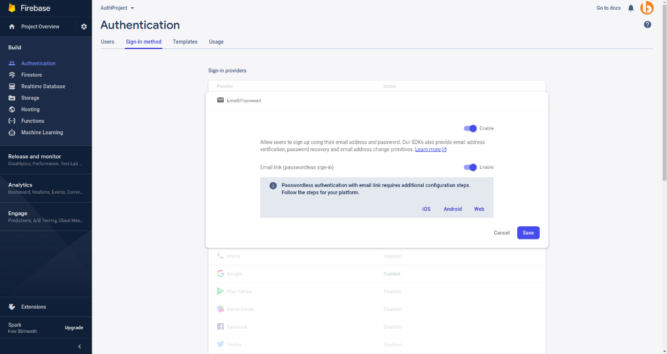Screen dimensions: 667x354
Task: Click the Extensions icon in sidebar
Action: (x=12, y=306)
